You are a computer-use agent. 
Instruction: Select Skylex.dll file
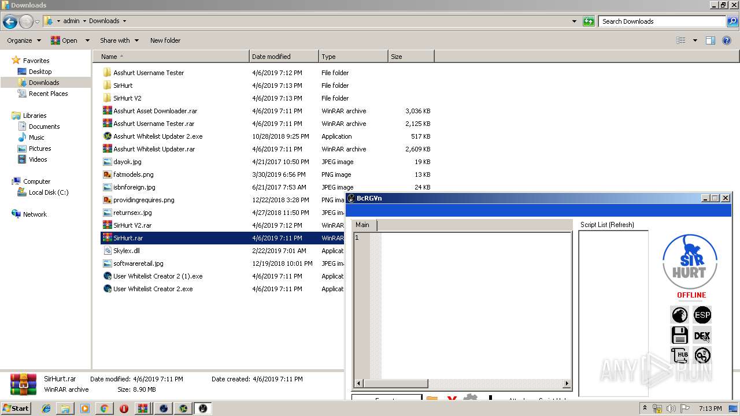(x=126, y=251)
